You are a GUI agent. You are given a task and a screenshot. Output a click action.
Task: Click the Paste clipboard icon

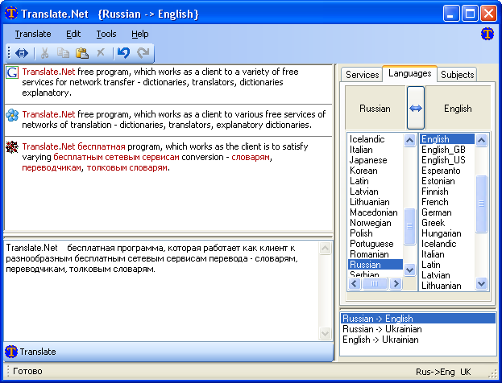(82, 53)
